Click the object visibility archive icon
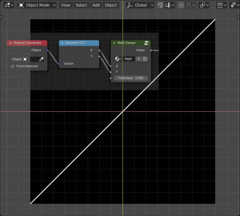The image size is (240, 216). click(x=220, y=5)
